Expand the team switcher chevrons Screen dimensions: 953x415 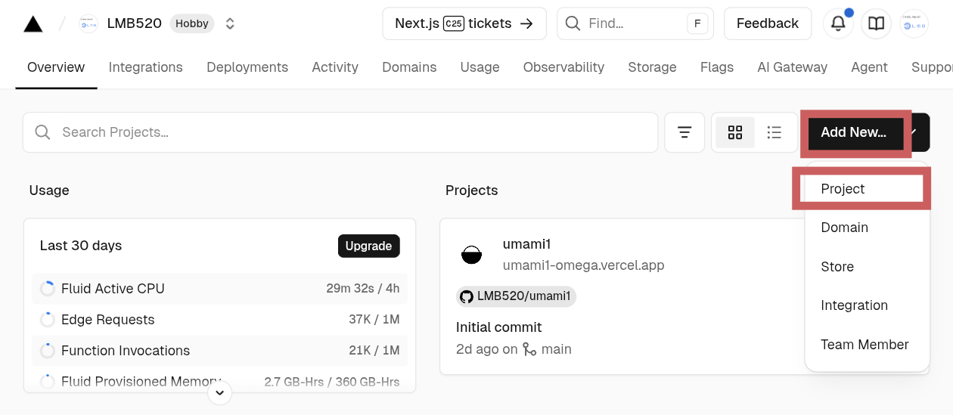click(x=230, y=24)
